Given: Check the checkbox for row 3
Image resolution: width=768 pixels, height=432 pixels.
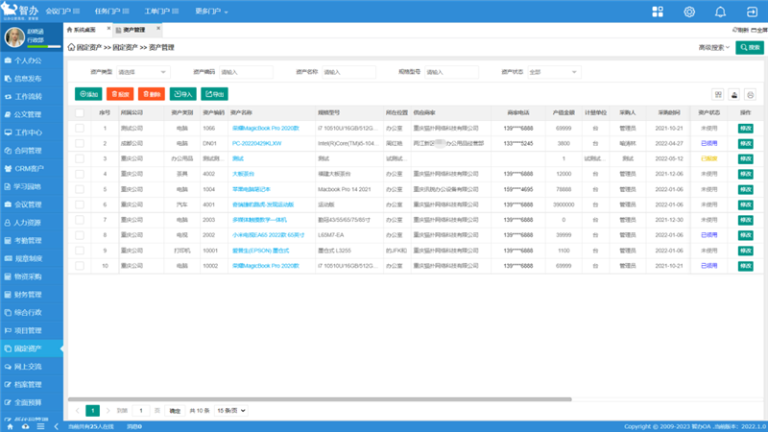Looking at the screenshot, I should click(x=80, y=157).
